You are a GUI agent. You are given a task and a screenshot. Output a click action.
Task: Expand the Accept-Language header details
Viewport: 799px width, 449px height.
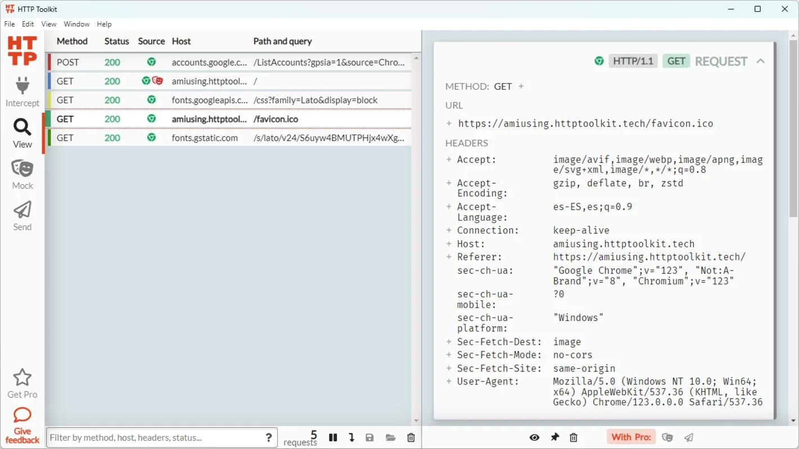(449, 207)
